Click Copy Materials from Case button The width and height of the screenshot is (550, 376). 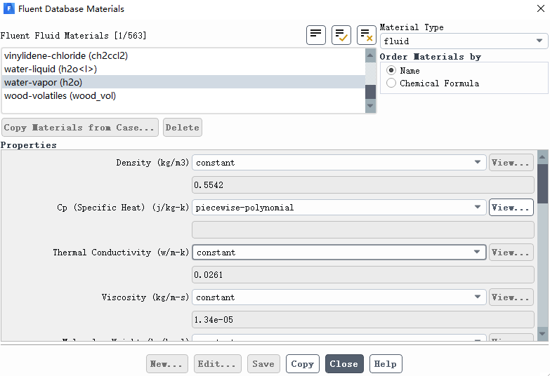coord(79,128)
